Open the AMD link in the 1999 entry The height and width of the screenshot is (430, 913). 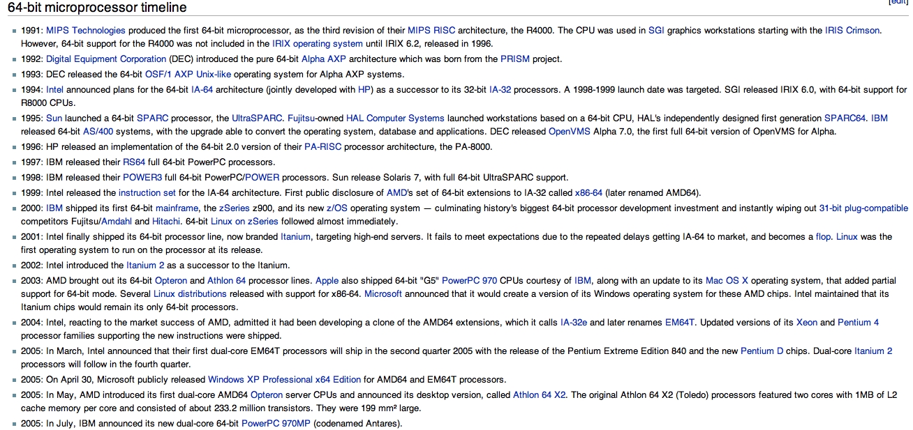pyautogui.click(x=397, y=193)
